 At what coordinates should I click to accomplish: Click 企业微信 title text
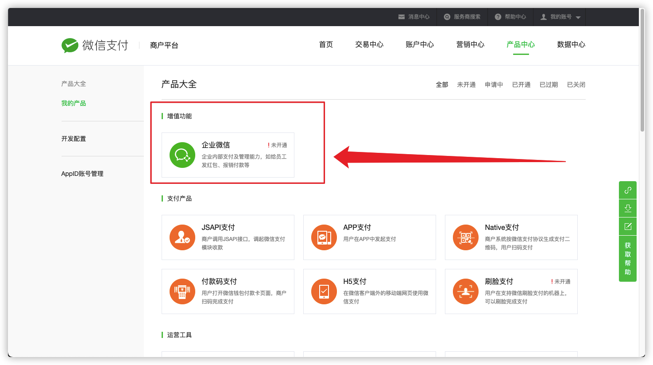[216, 145]
